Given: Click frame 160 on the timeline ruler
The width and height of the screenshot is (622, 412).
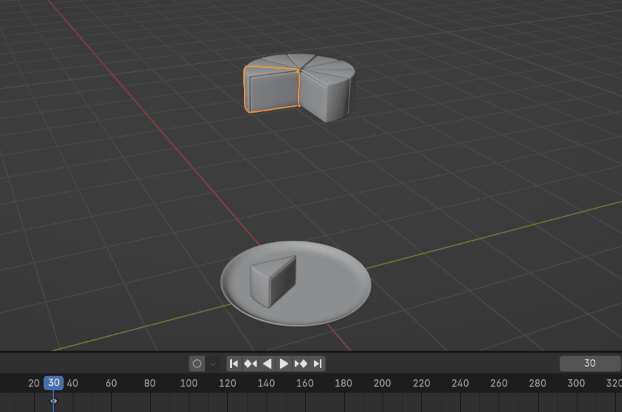Looking at the screenshot, I should [x=305, y=383].
